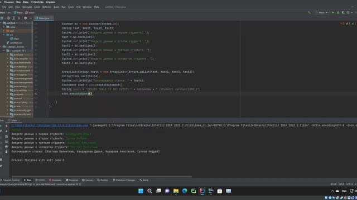Click Scroll Up arrow in Run console toolbar

pos(6,126)
